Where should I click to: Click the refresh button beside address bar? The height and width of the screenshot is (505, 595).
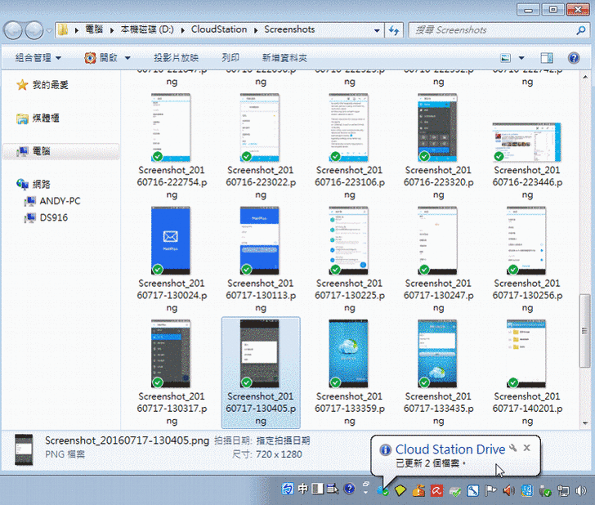(x=394, y=30)
